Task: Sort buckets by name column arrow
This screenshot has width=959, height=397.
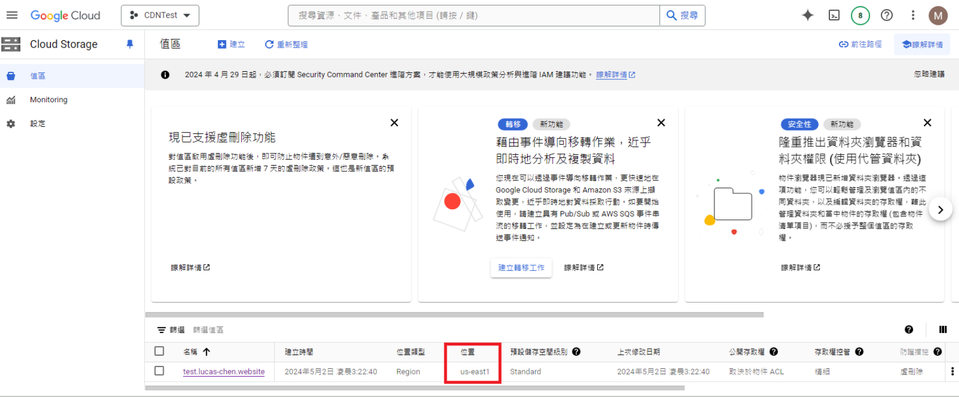Action: [x=207, y=352]
